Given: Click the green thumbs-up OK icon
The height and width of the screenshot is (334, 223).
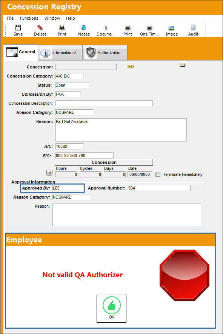Looking at the screenshot, I should [112, 305].
